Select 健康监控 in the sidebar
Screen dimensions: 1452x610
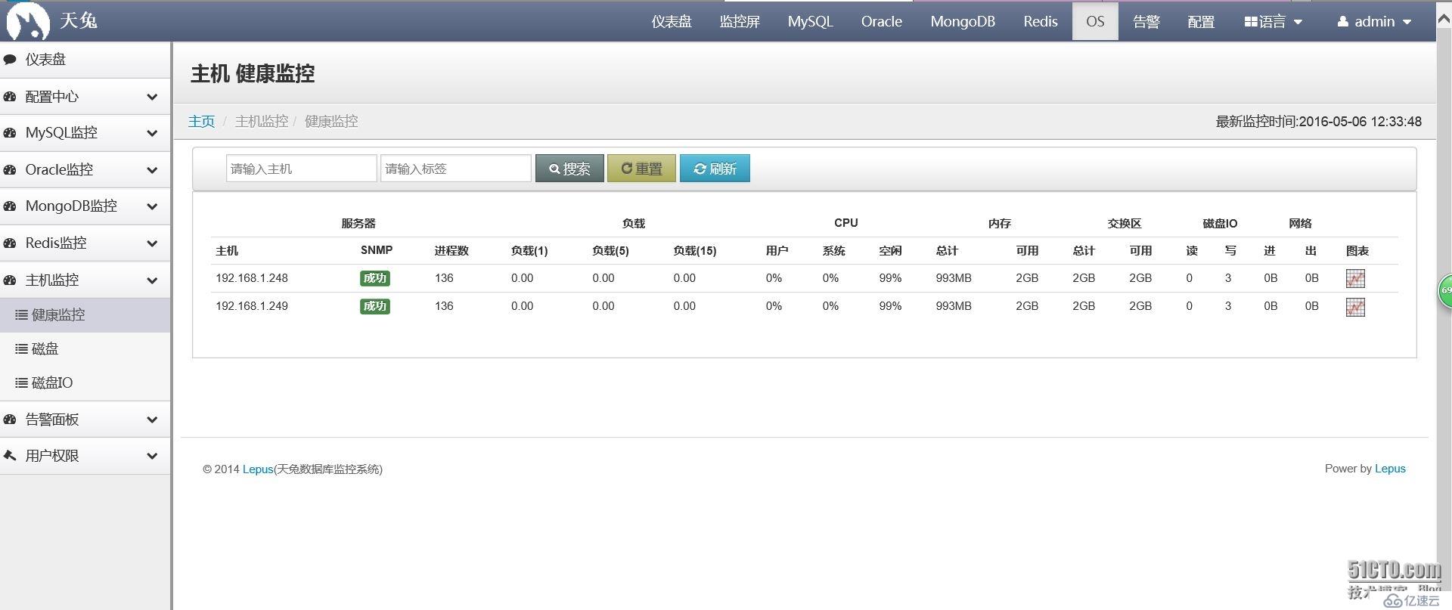(x=85, y=315)
